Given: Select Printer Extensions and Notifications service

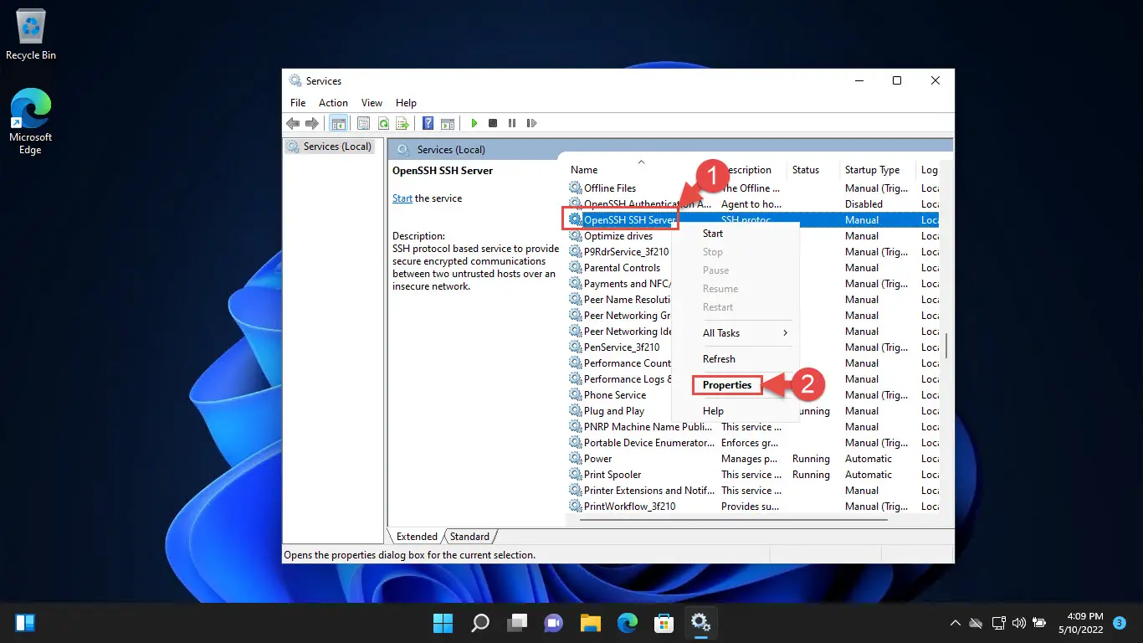Looking at the screenshot, I should click(x=753, y=491).
